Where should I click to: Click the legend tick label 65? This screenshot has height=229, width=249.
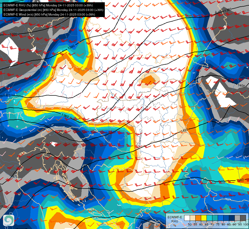207,225
